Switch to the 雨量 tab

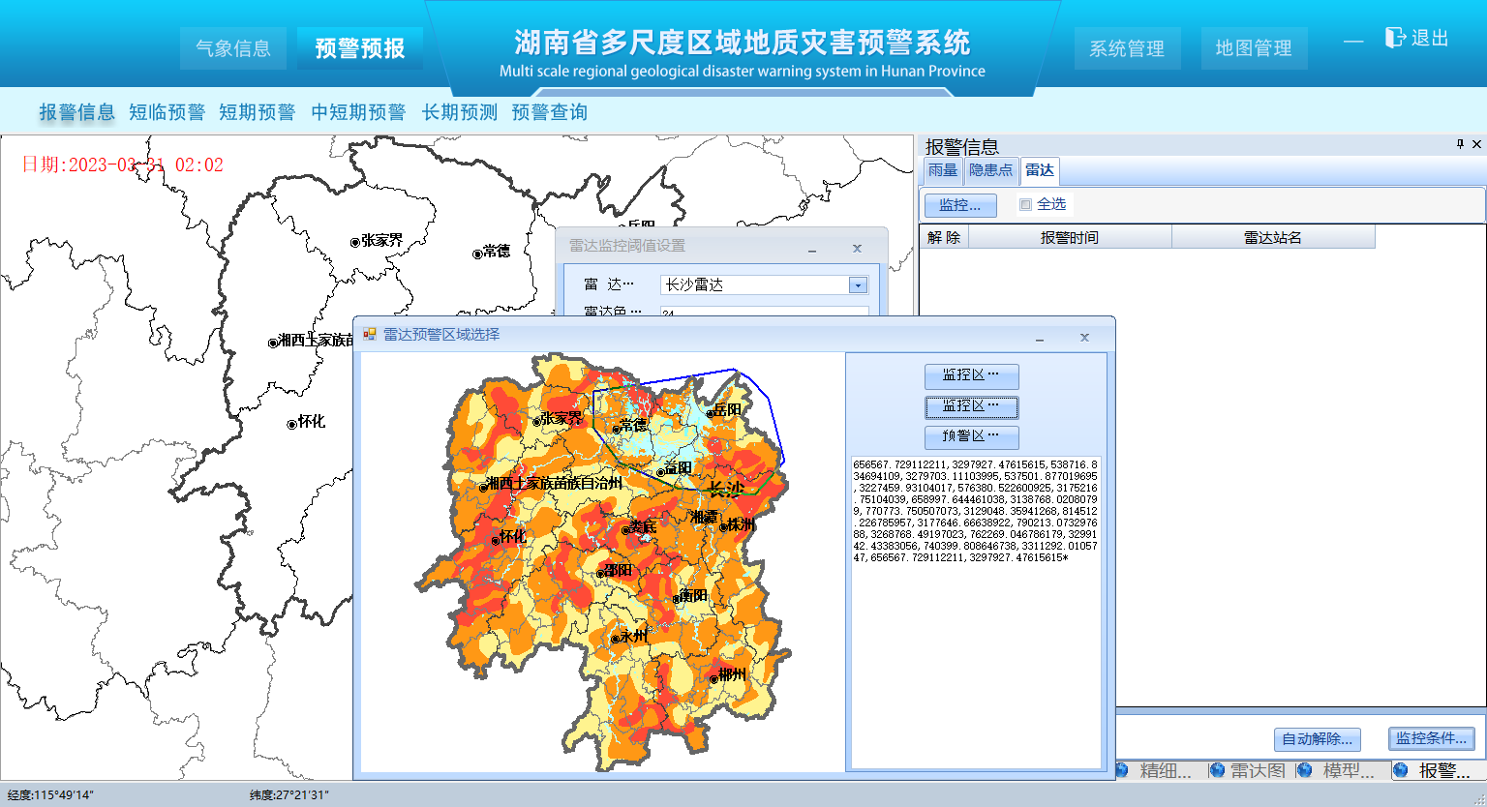click(941, 170)
